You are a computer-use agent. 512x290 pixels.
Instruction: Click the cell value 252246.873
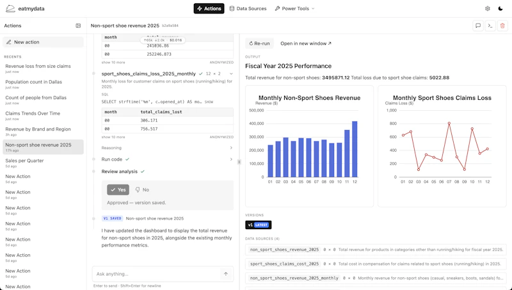(x=159, y=54)
